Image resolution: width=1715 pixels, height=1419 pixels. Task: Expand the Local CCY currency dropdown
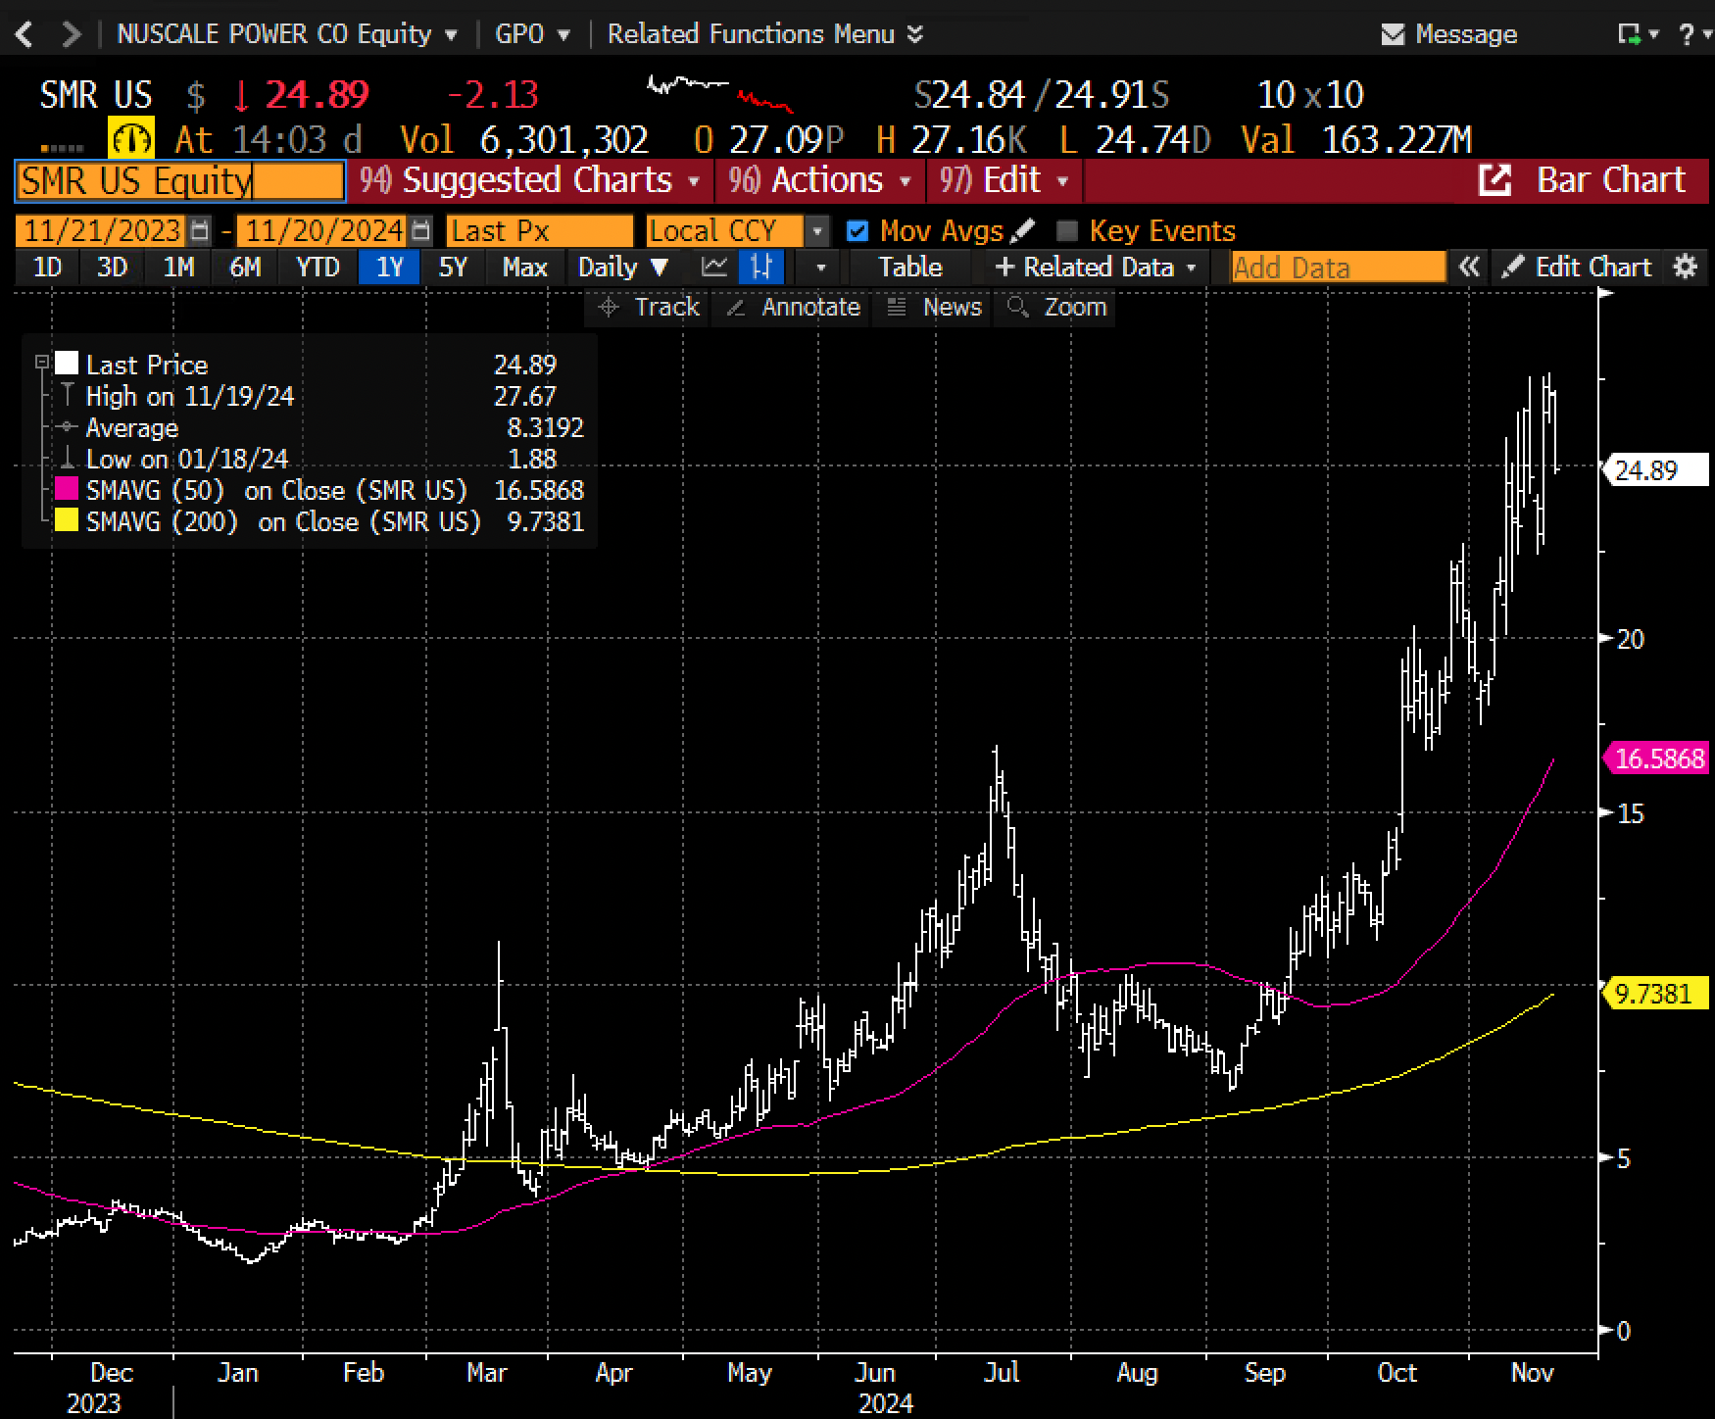pyautogui.click(x=816, y=231)
